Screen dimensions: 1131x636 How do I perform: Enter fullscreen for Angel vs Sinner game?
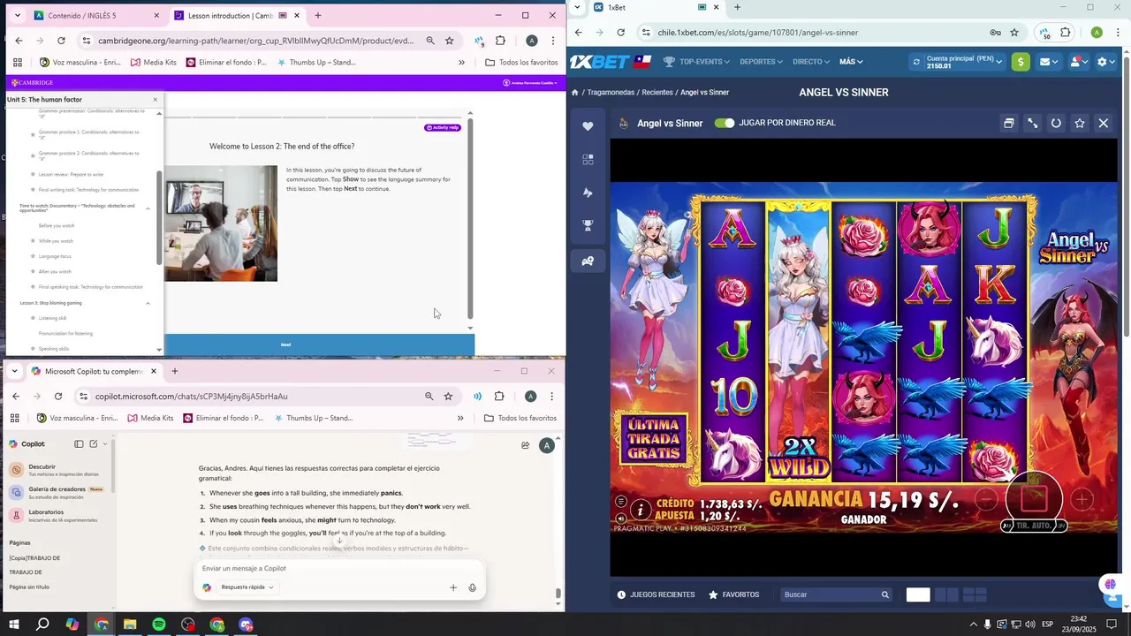(x=1032, y=124)
